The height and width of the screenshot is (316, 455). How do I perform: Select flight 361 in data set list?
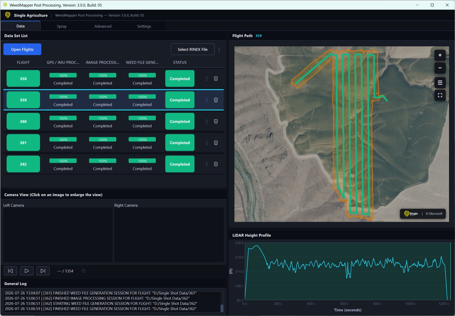23,143
